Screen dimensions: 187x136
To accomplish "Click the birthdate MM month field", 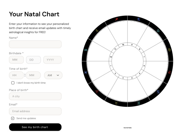I will (16, 60).
